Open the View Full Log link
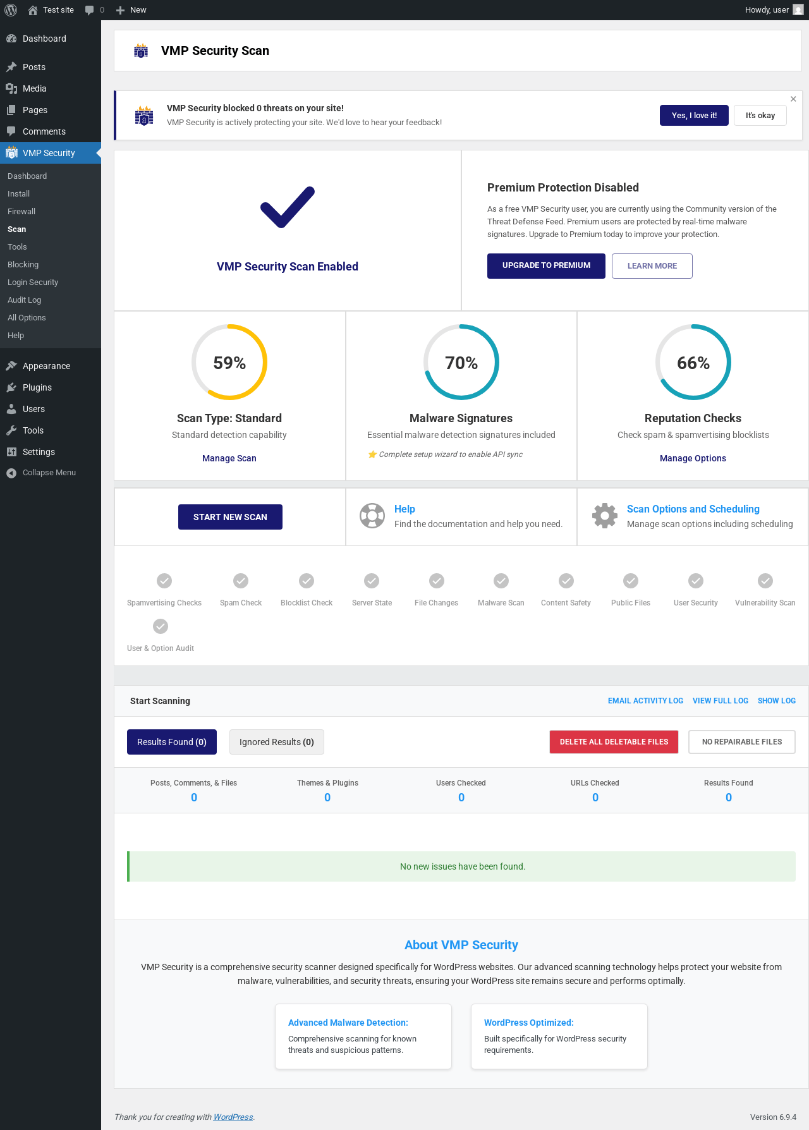The height and width of the screenshot is (1130, 809). click(721, 701)
